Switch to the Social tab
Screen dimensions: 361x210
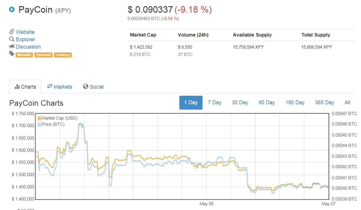[x=93, y=87]
